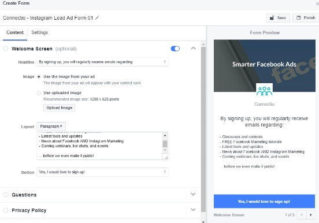
Task: Click the text area scrollbar thumb
Action: click(x=165, y=144)
